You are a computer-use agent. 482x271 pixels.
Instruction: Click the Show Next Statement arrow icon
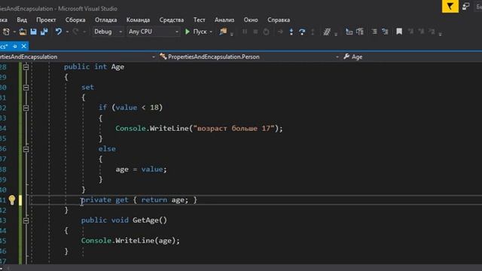click(280, 32)
